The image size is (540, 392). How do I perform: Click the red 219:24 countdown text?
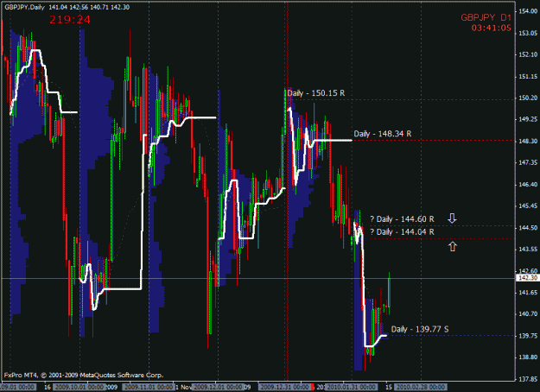(x=70, y=20)
